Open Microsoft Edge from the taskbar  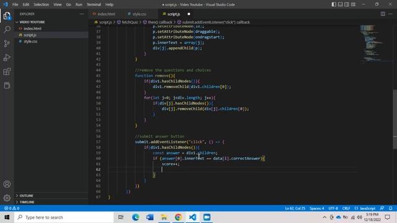tap(135, 217)
